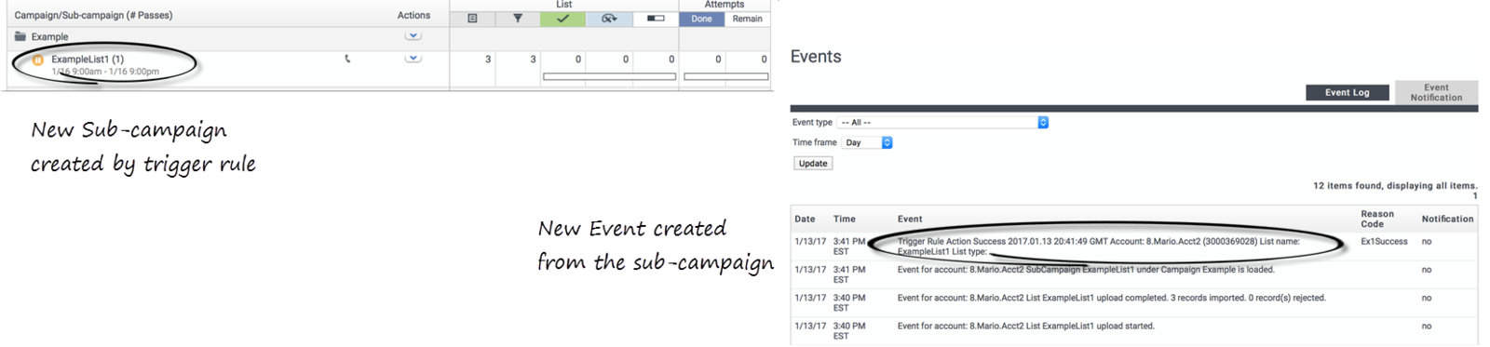Image resolution: width=1490 pixels, height=347 pixels.
Task: Click the filter funnel icon column header
Action: 518,19
